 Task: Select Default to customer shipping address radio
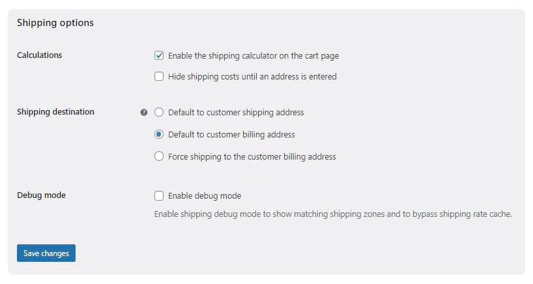[x=159, y=112]
